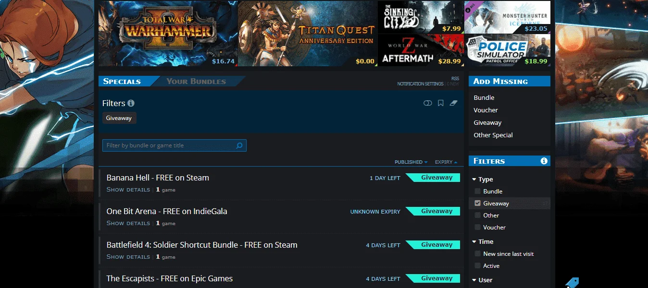Screen dimensions: 648x288
Task: Open the RSS feed link
Action: coord(455,79)
